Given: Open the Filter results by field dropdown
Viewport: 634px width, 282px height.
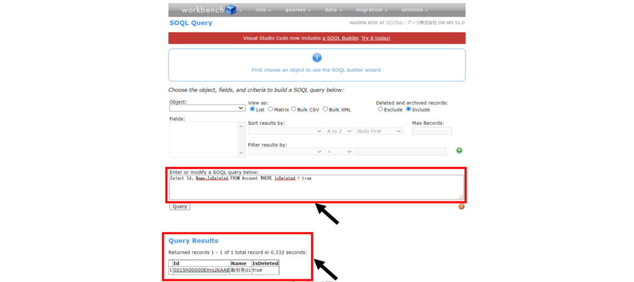Looking at the screenshot, I should click(286, 152).
